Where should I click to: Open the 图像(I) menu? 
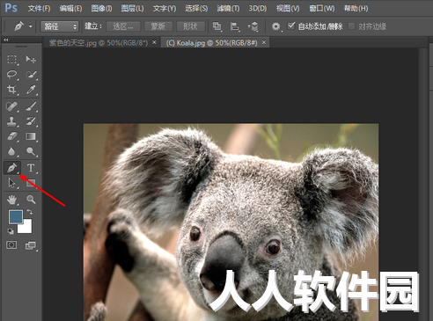click(x=101, y=8)
